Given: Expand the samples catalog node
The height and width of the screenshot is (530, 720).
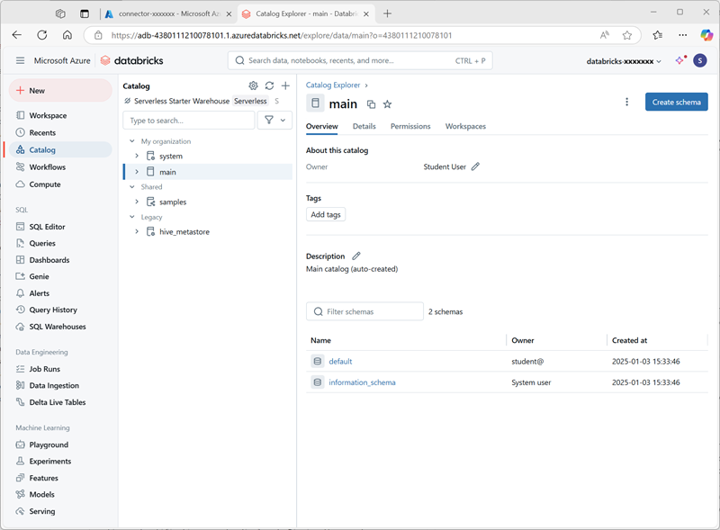Looking at the screenshot, I should point(137,202).
